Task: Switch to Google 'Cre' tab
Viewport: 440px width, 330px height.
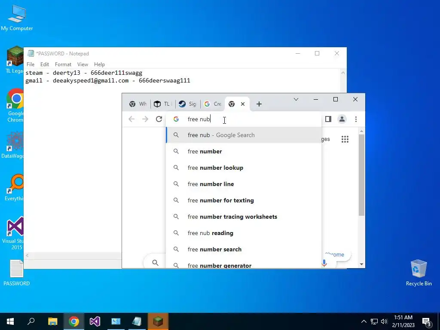Action: coord(213,104)
